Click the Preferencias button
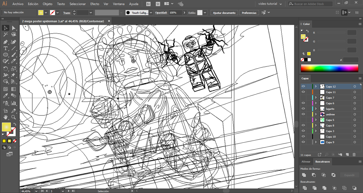Screen dimensions: 363x193 click(x=249, y=13)
